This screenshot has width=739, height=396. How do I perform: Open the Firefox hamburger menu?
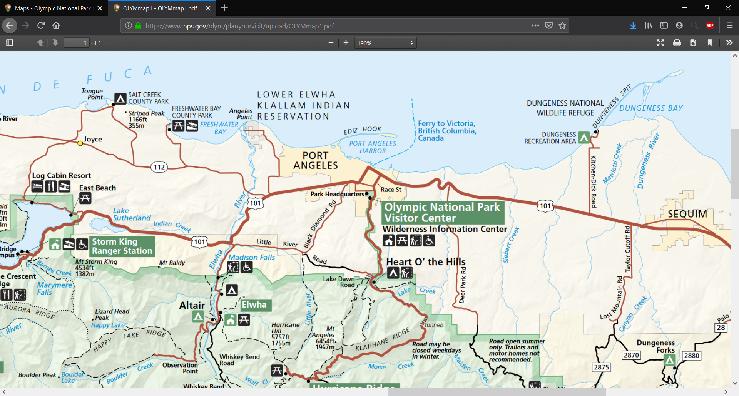729,25
